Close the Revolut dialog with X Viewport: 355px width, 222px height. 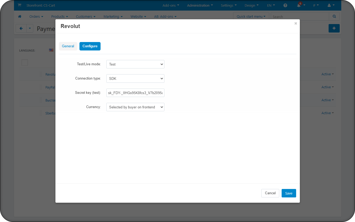(296, 24)
